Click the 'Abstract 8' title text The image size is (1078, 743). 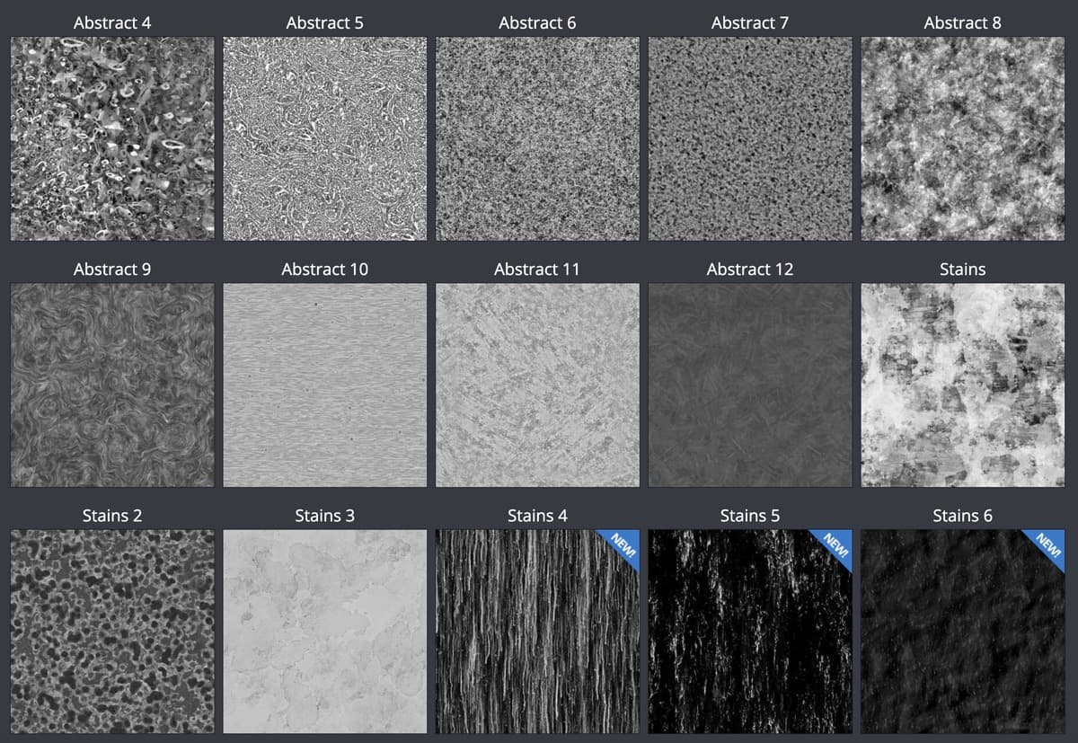[x=962, y=22]
